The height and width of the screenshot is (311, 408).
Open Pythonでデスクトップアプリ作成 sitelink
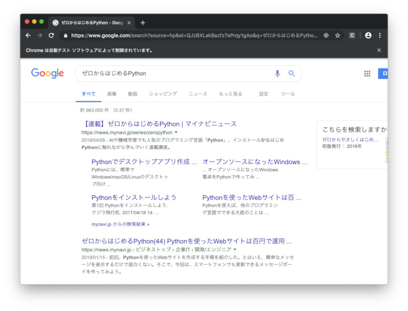(144, 162)
